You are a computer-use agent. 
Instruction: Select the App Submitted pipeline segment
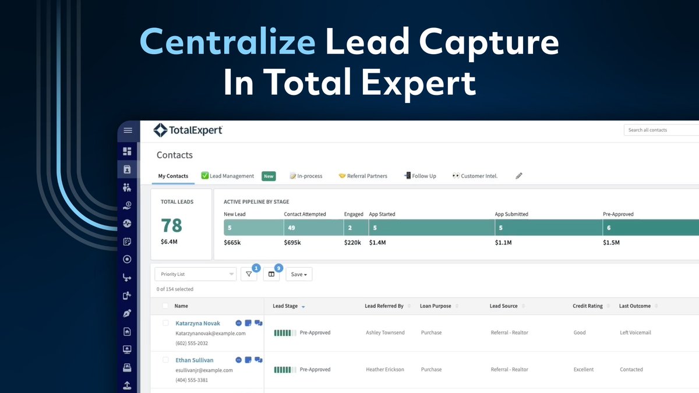(549, 228)
